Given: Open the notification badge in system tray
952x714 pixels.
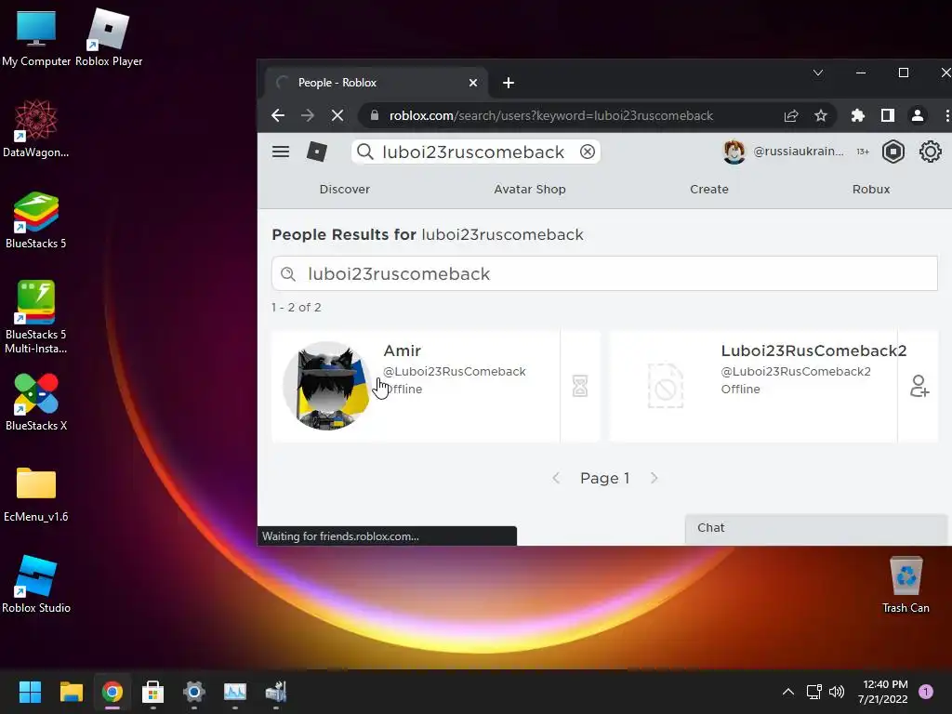Looking at the screenshot, I should click(x=926, y=692).
